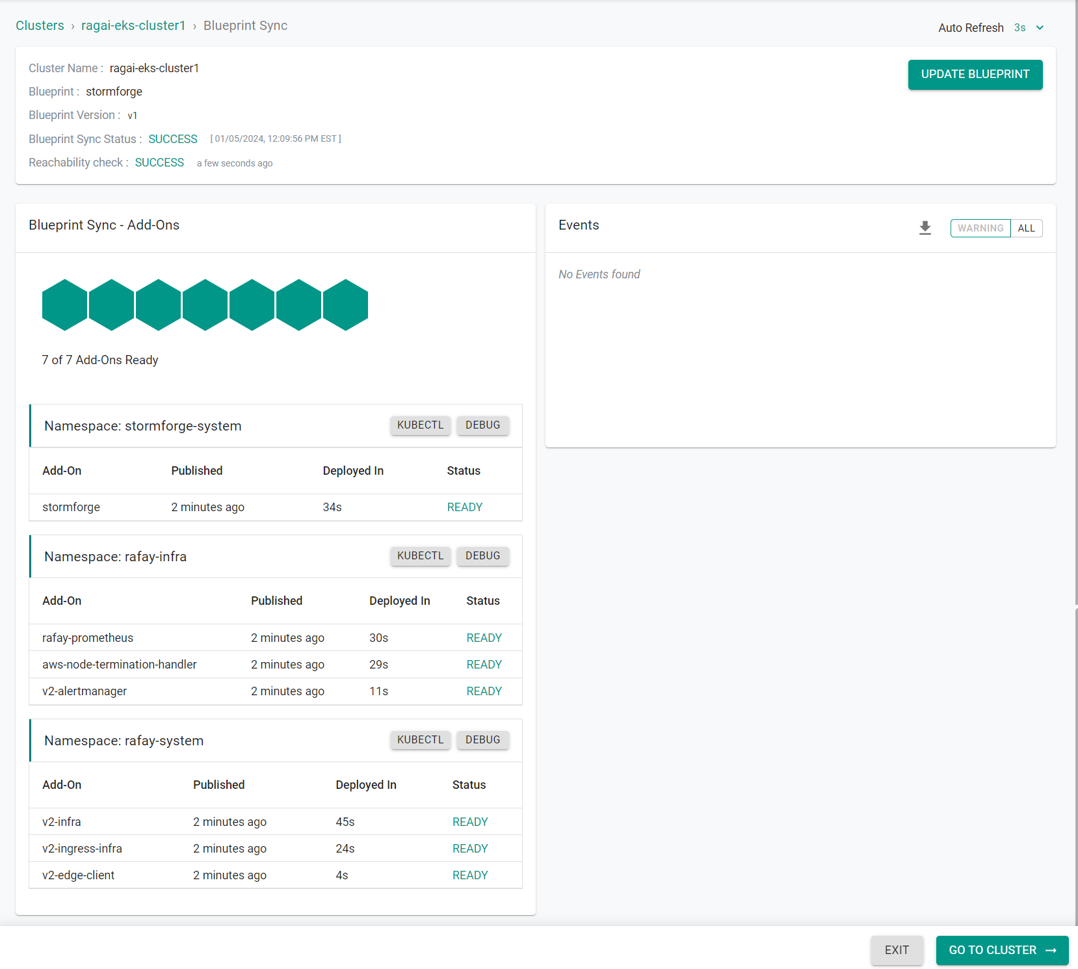Click the GO TO CLUSTER button
The width and height of the screenshot is (1078, 969).
(x=1002, y=950)
